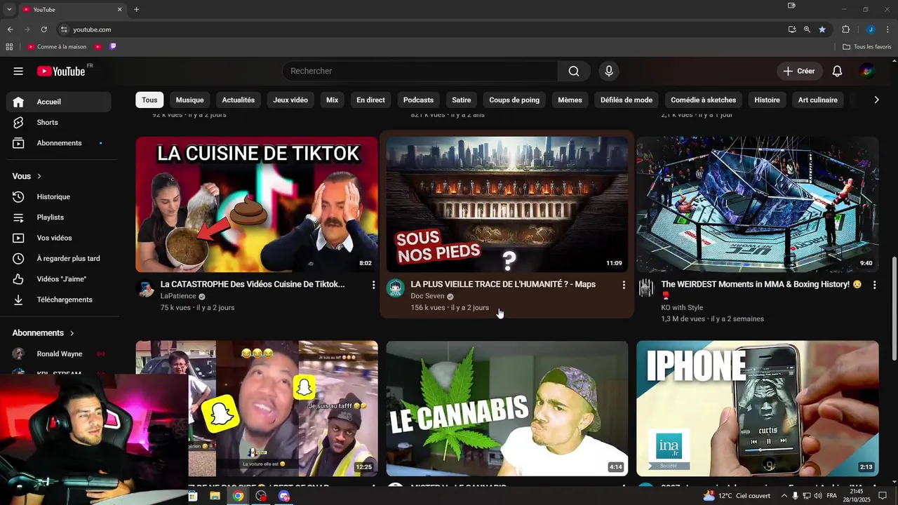Open KO with Style channel avatar
Screen dimensions: 898x505
coord(646,288)
